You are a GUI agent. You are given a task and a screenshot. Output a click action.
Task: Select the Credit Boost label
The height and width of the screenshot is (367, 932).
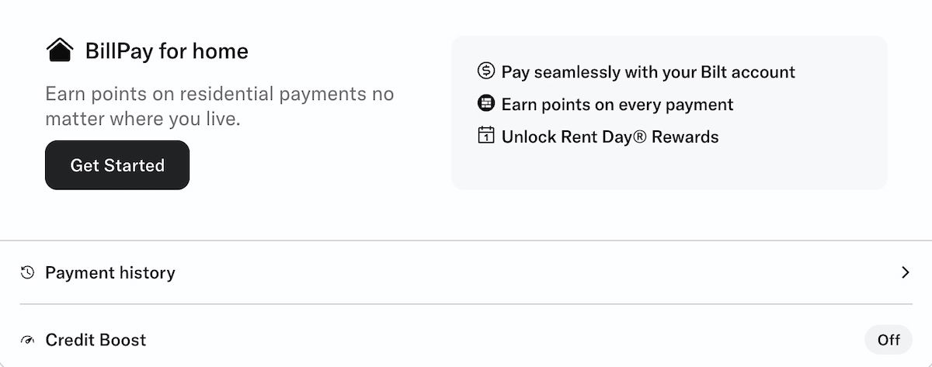(x=96, y=340)
